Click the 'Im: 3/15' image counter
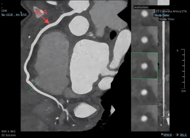Viewport: 190px width, 138px height. click(x=21, y=15)
